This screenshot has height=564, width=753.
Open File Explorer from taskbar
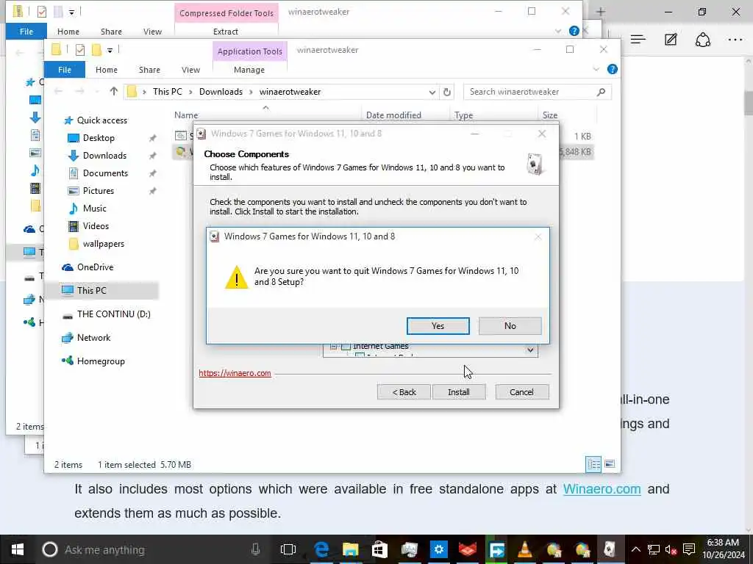tap(351, 549)
